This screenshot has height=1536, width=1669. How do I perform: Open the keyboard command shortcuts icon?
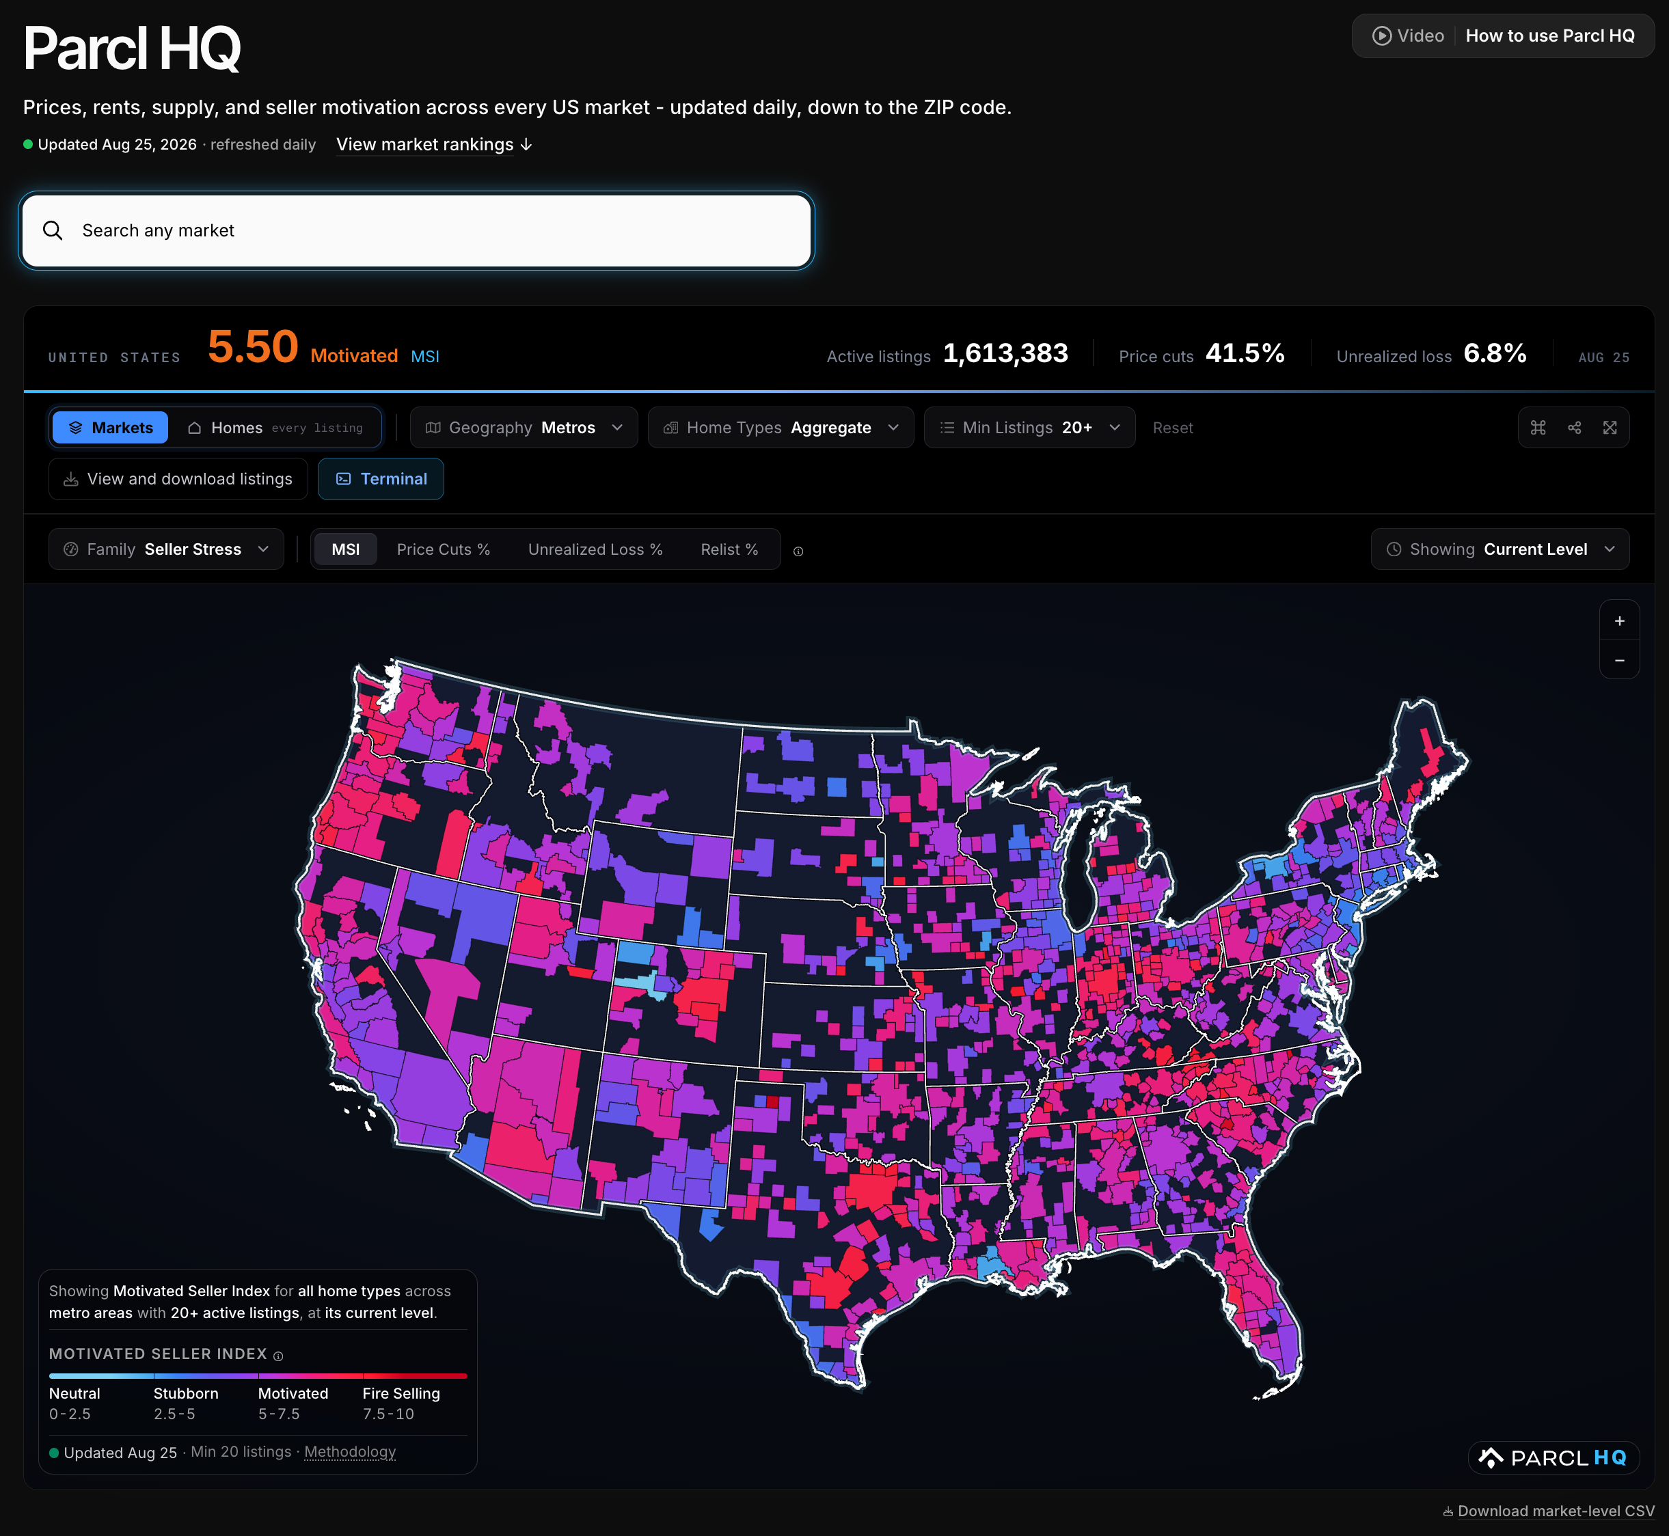1538,427
